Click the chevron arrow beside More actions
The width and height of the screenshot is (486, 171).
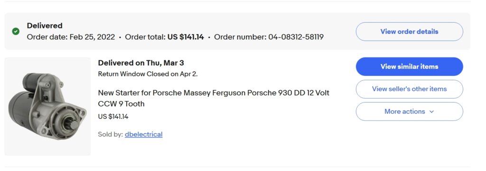point(431,112)
